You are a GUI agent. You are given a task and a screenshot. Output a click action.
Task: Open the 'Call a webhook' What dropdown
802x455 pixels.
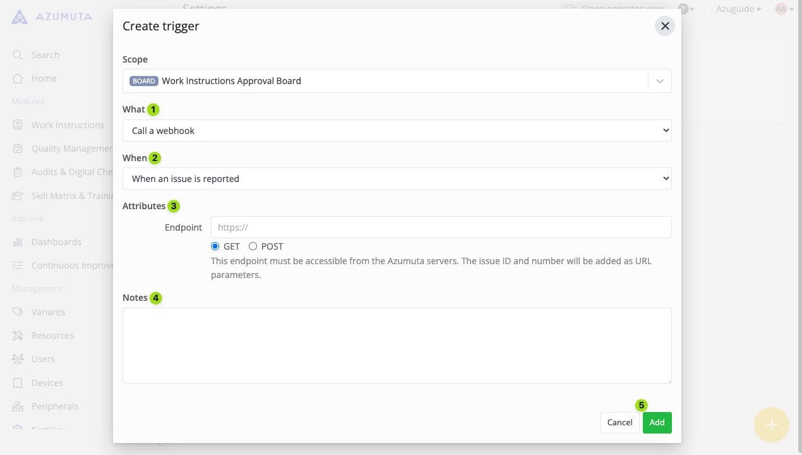(x=397, y=131)
